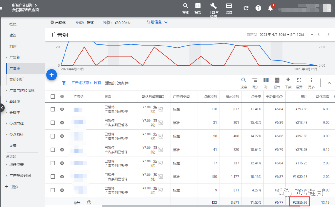335x207 pixels.
Task: Click the status dot column header icon
Action: 62,96
